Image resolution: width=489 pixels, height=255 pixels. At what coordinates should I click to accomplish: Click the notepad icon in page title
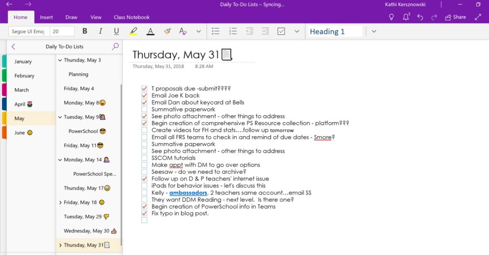227,54
